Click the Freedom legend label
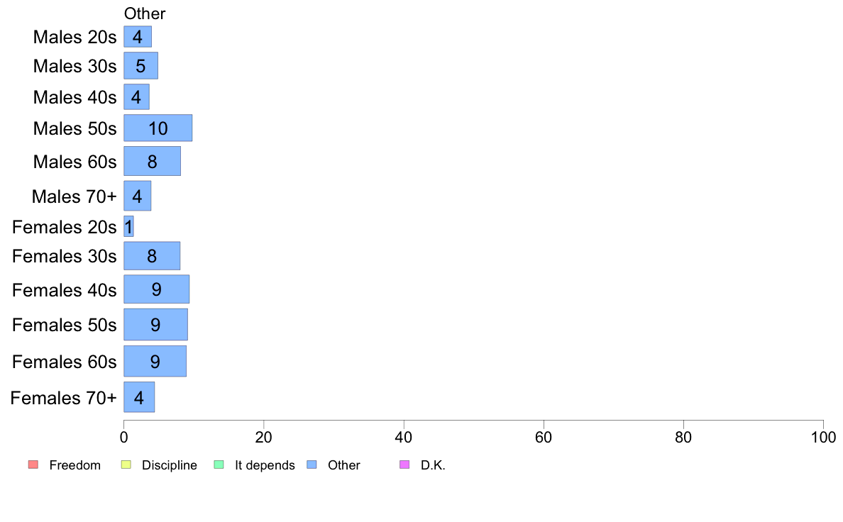This screenshot has height=522, width=843. coord(75,465)
